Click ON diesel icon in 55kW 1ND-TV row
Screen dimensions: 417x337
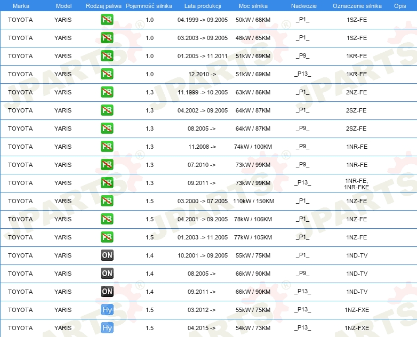pos(107,255)
